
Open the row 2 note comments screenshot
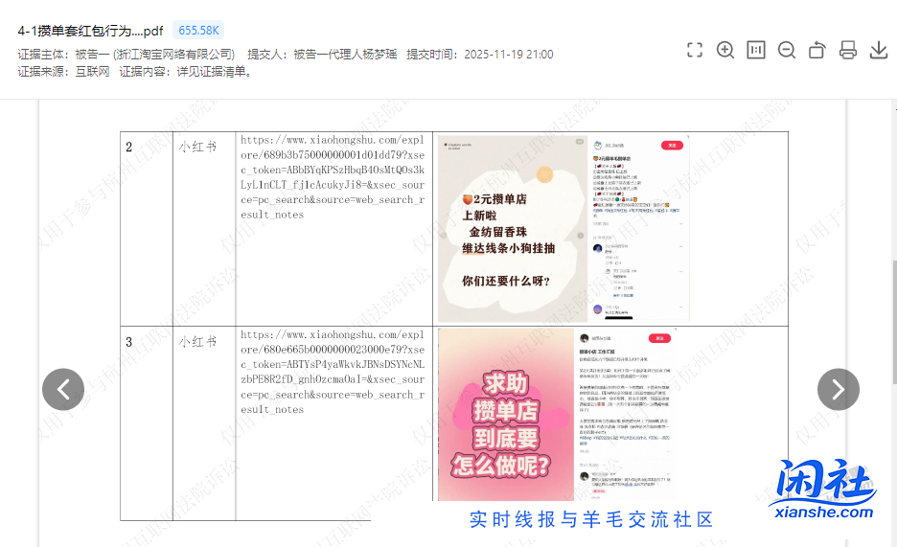(639, 229)
